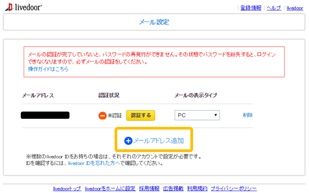
Task: Click the 認証状況 column header
Action: pyautogui.click(x=109, y=95)
